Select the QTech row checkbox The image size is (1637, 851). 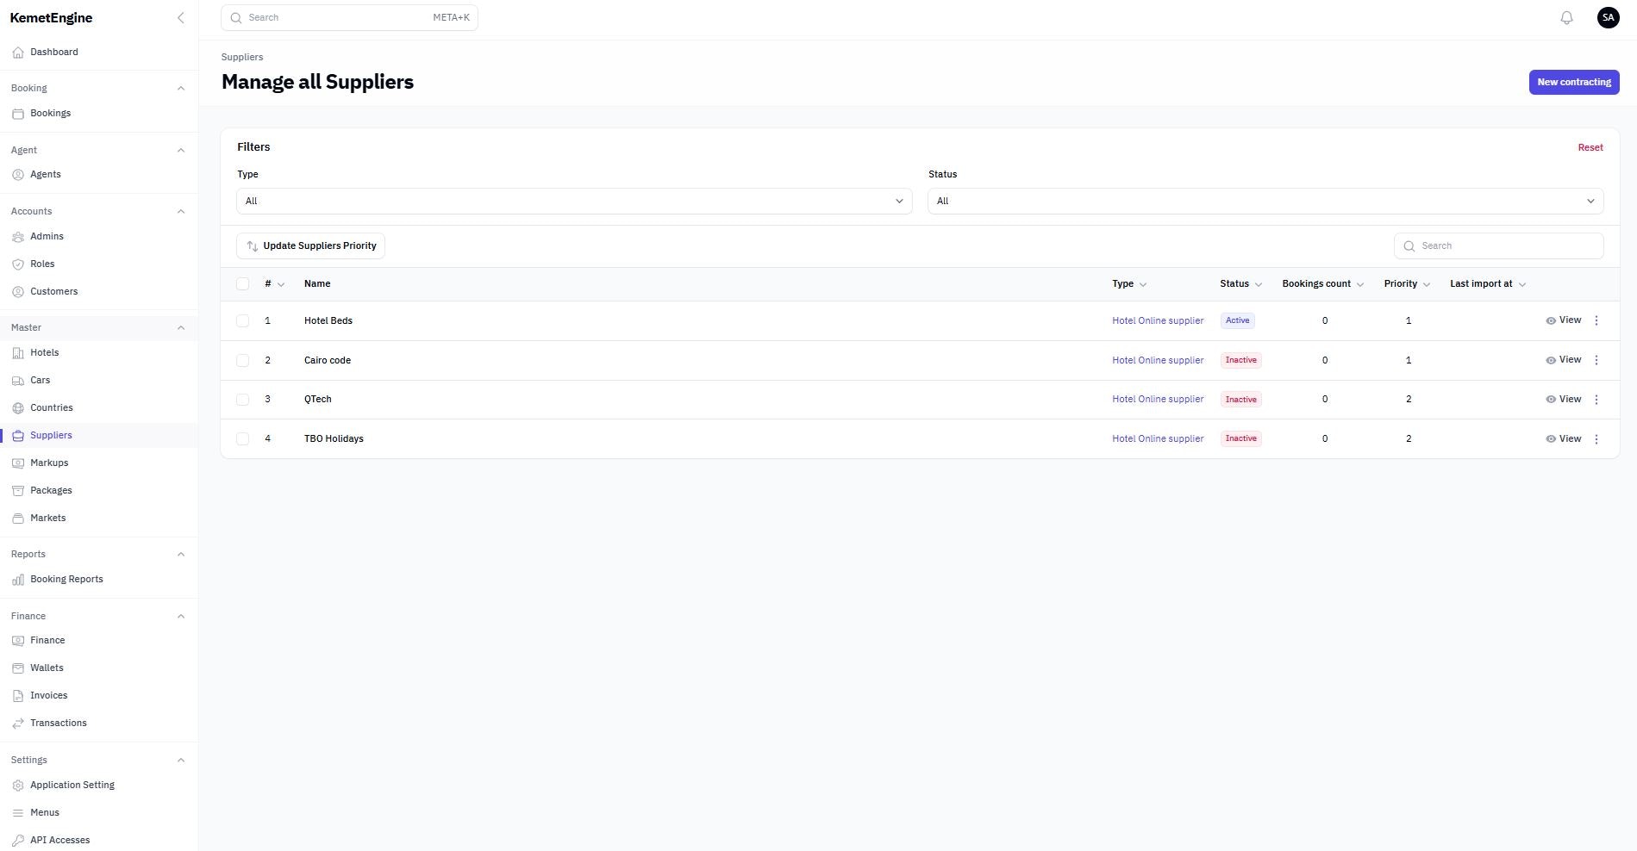click(242, 400)
